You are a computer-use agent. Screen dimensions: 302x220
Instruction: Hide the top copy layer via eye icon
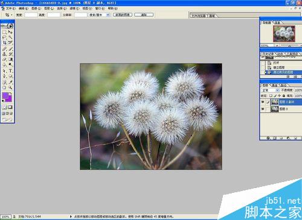(263, 102)
